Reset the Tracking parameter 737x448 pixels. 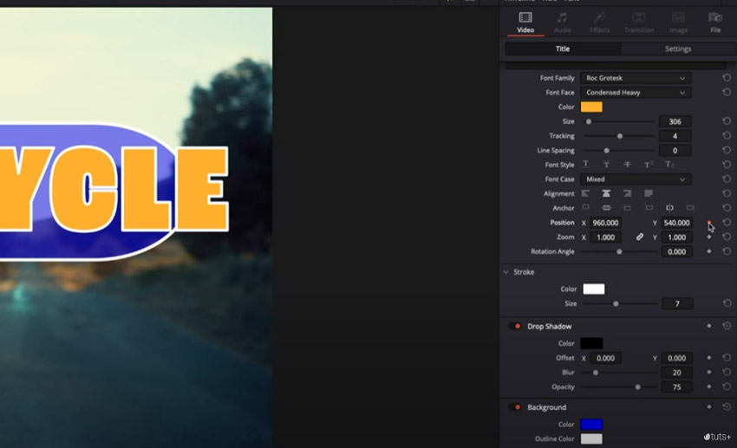point(727,136)
